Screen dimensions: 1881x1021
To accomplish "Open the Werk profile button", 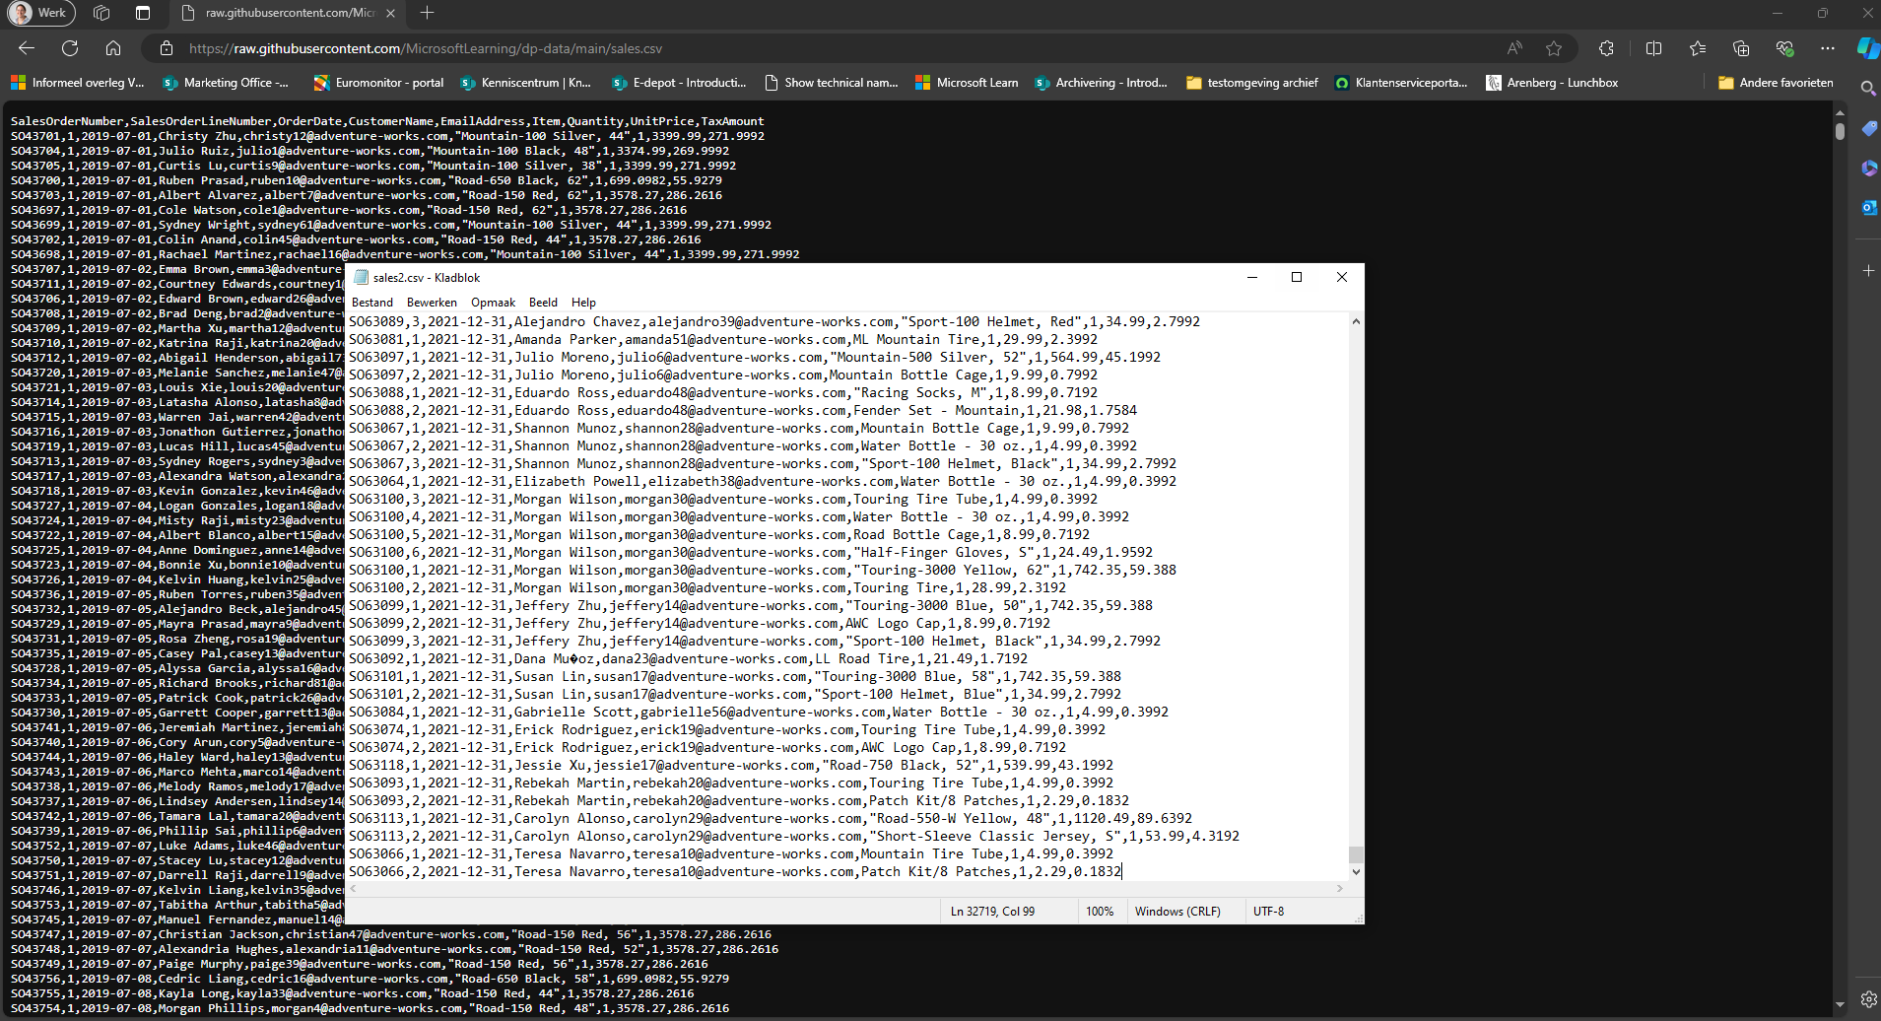I will click(39, 13).
